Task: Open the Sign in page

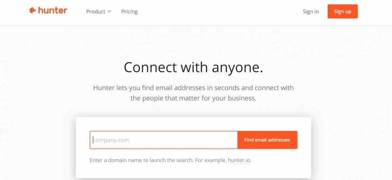Action: (311, 11)
